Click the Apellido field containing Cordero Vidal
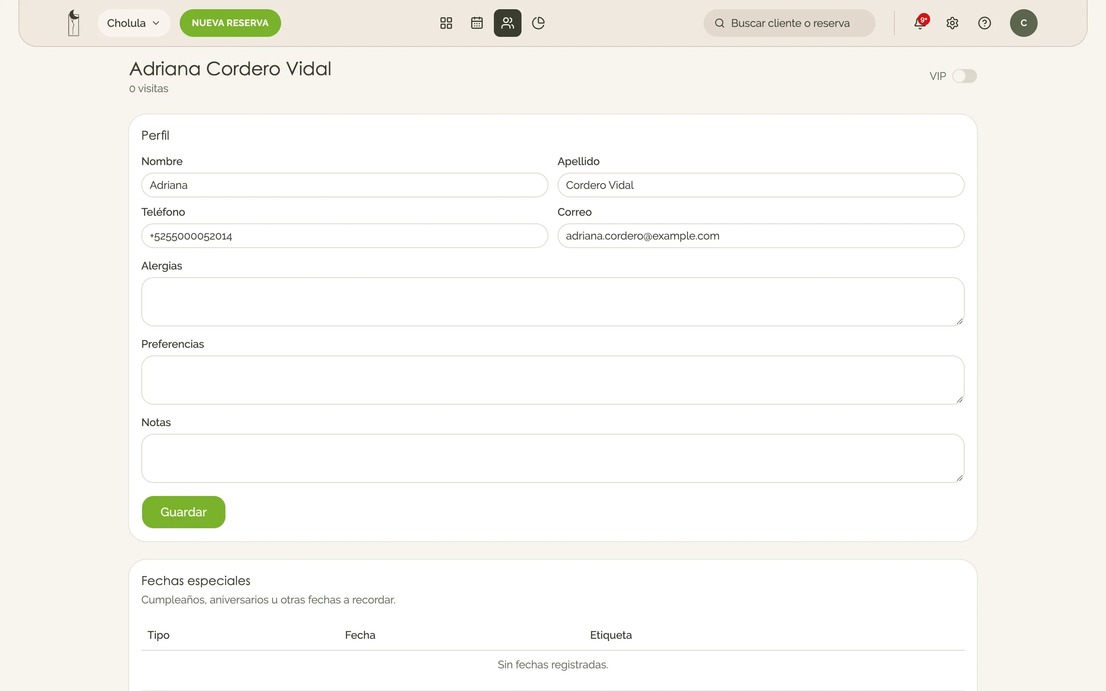The height and width of the screenshot is (691, 1106). click(761, 185)
